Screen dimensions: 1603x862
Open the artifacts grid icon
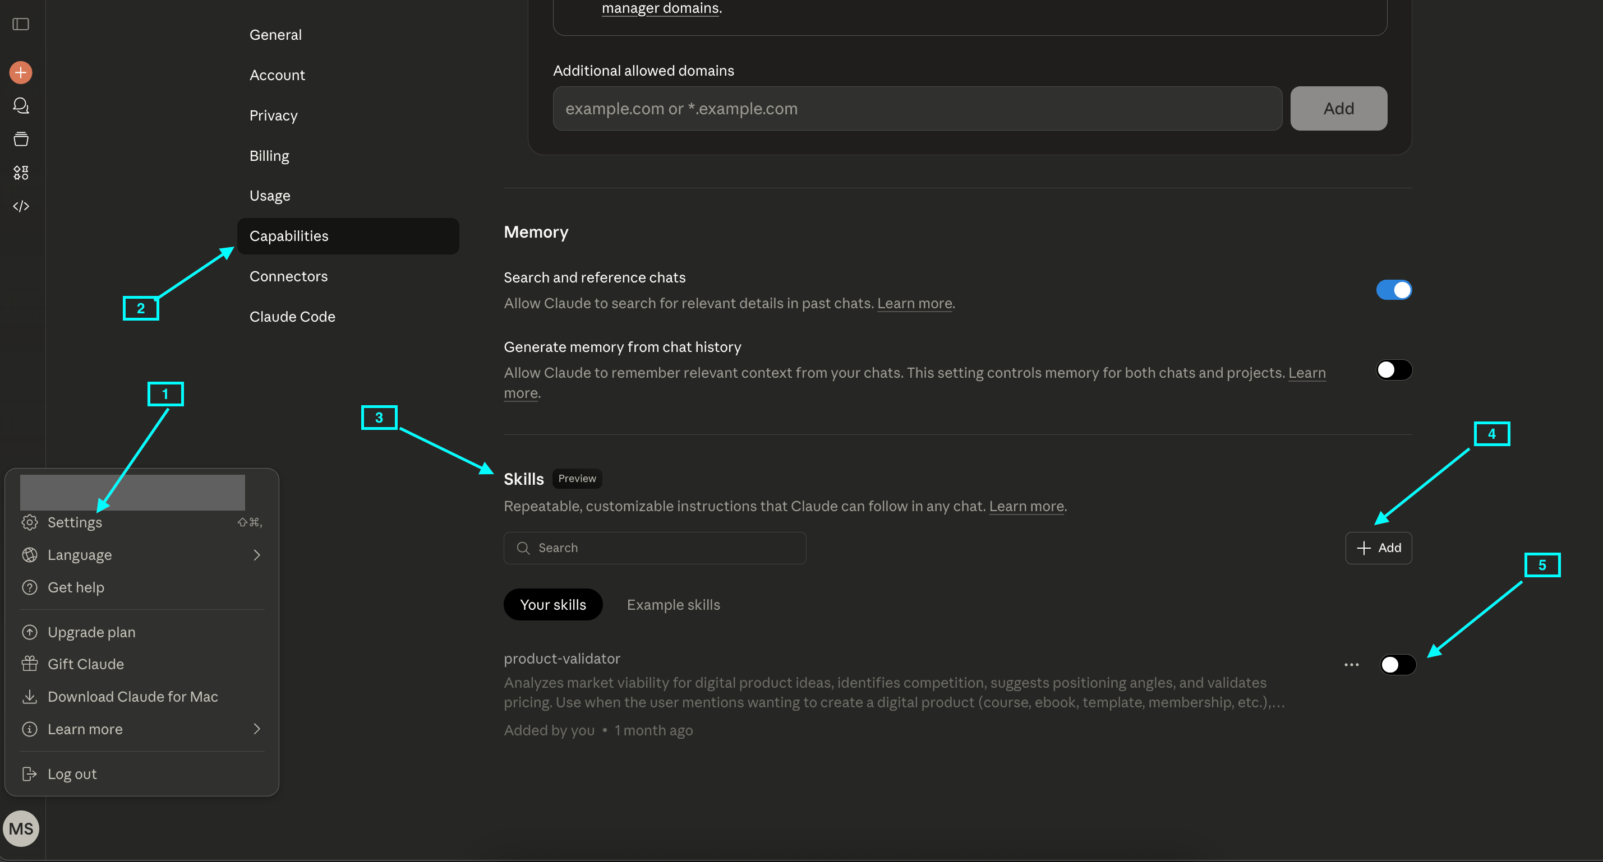pyautogui.click(x=21, y=173)
